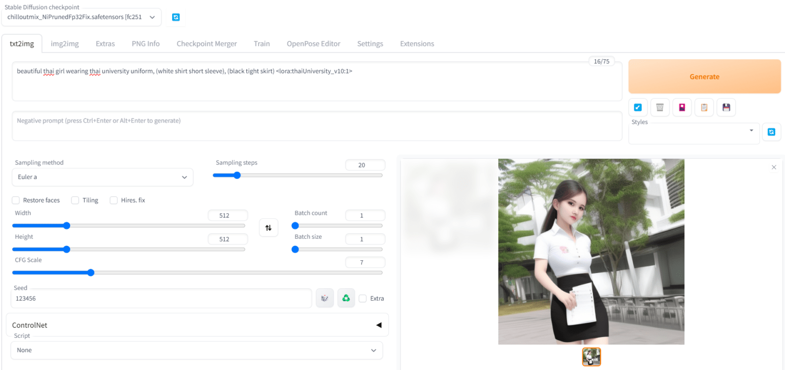
Task: Open the Settings tab
Action: click(x=370, y=43)
